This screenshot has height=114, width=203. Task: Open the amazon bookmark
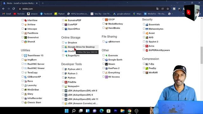tap(32, 14)
